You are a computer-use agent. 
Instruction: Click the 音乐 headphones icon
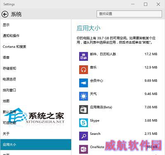(x=83, y=69)
